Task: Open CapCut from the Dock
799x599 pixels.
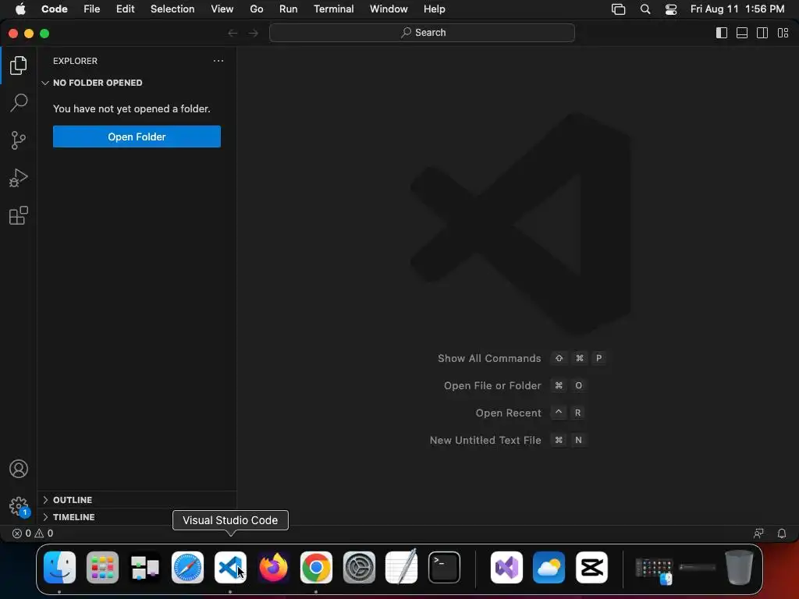Action: pos(591,567)
